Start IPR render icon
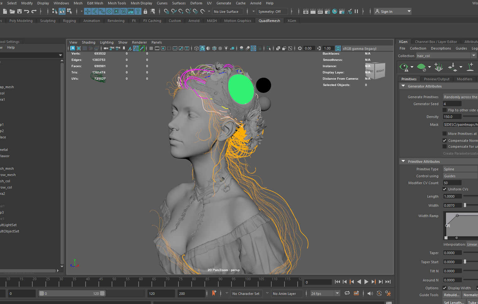Viewport: 478px width, 304px height. 320,11
